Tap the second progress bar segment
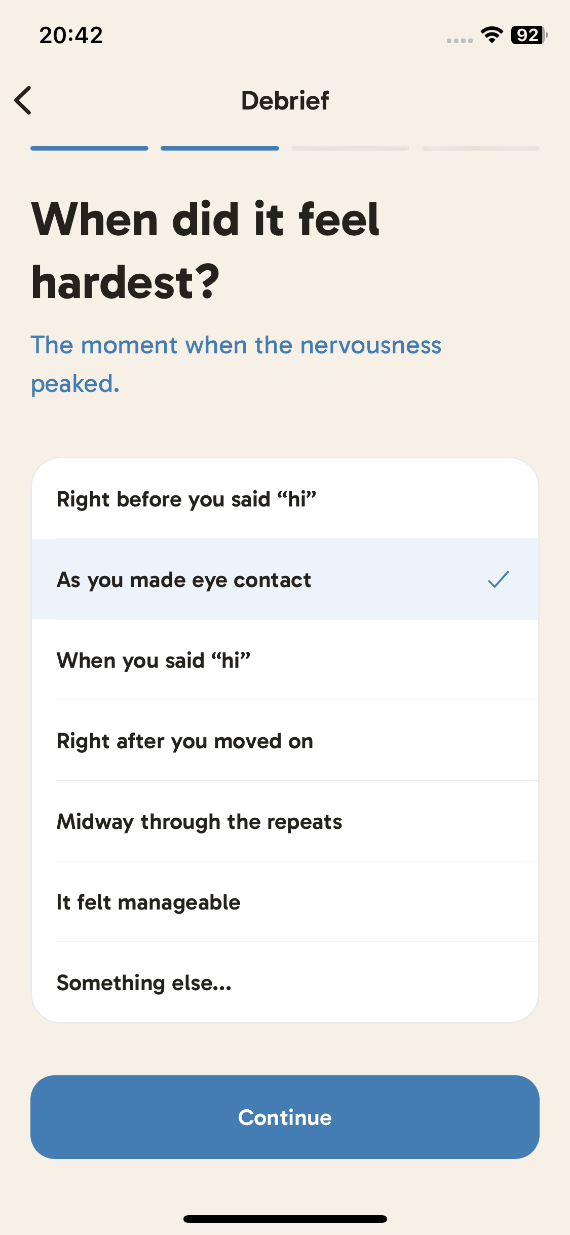The width and height of the screenshot is (570, 1235). [x=220, y=148]
